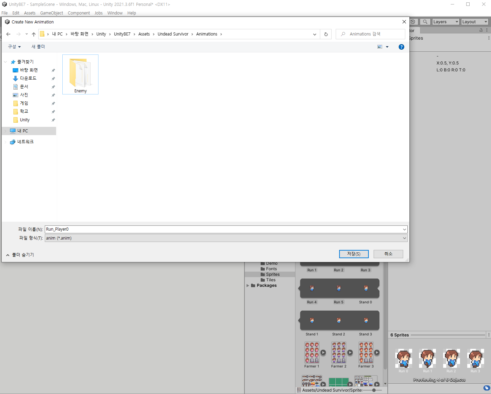Expand the file type anim dropdown
The image size is (491, 394).
pyautogui.click(x=226, y=238)
